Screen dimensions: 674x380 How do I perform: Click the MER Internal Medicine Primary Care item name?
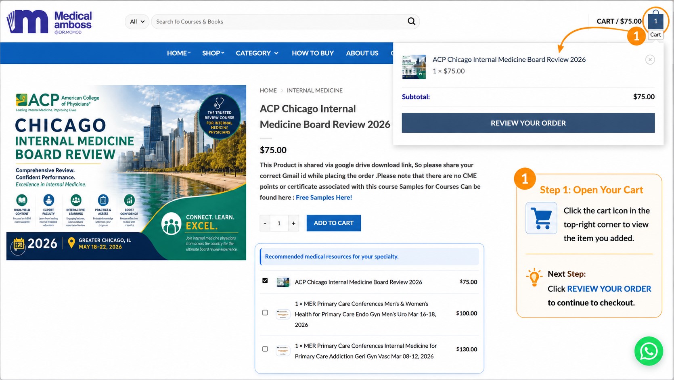tap(366, 351)
